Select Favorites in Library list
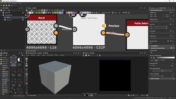Image resolution: width=176 pixels, height=99 pixels. 4,58
